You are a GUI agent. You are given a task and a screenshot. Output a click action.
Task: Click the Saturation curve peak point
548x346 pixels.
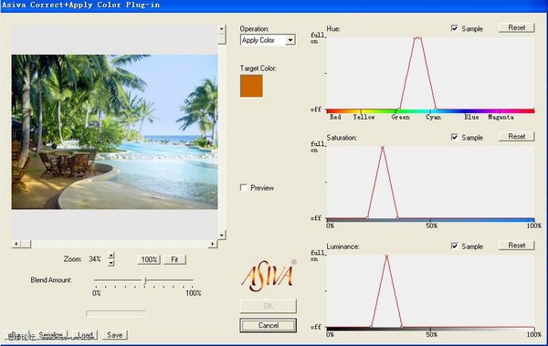[x=383, y=148]
